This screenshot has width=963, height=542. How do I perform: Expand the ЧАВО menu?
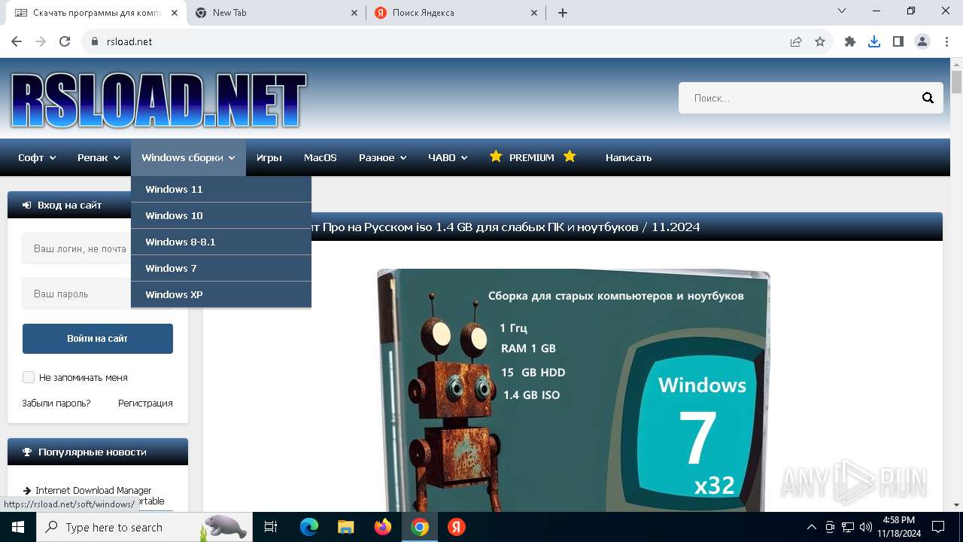(x=448, y=157)
